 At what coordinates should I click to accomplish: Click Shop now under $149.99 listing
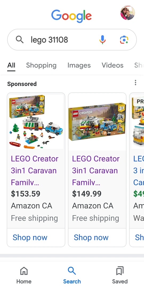pos(91,237)
